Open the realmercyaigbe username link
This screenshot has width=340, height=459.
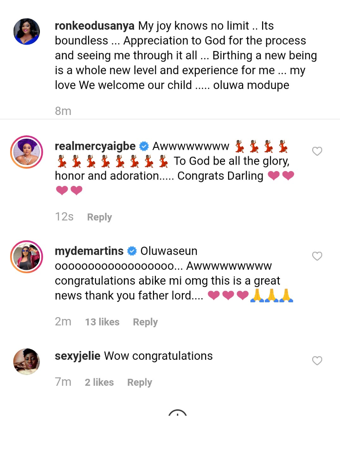pyautogui.click(x=95, y=147)
